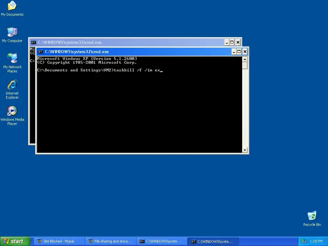Select the My Computer desktop icon

click(x=12, y=35)
